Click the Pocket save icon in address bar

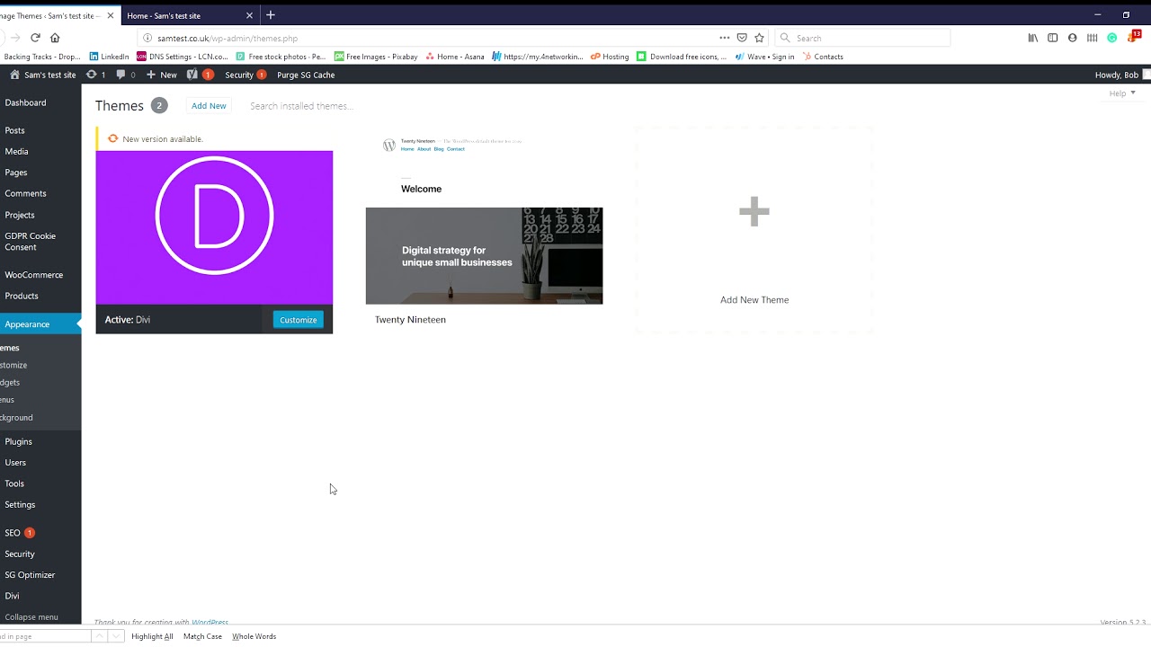click(x=742, y=38)
